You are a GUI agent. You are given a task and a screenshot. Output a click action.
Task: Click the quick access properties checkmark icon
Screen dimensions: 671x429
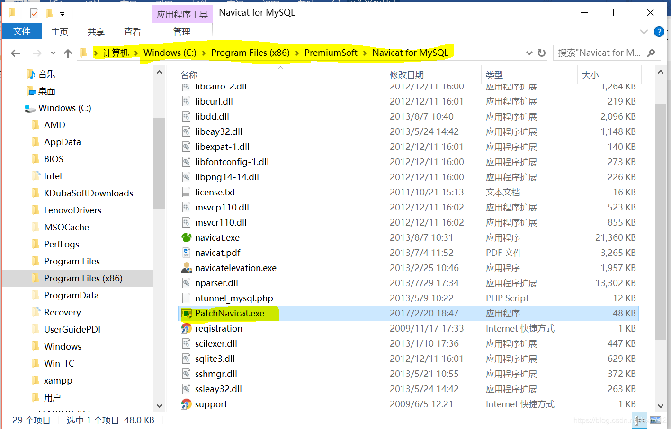tap(34, 13)
